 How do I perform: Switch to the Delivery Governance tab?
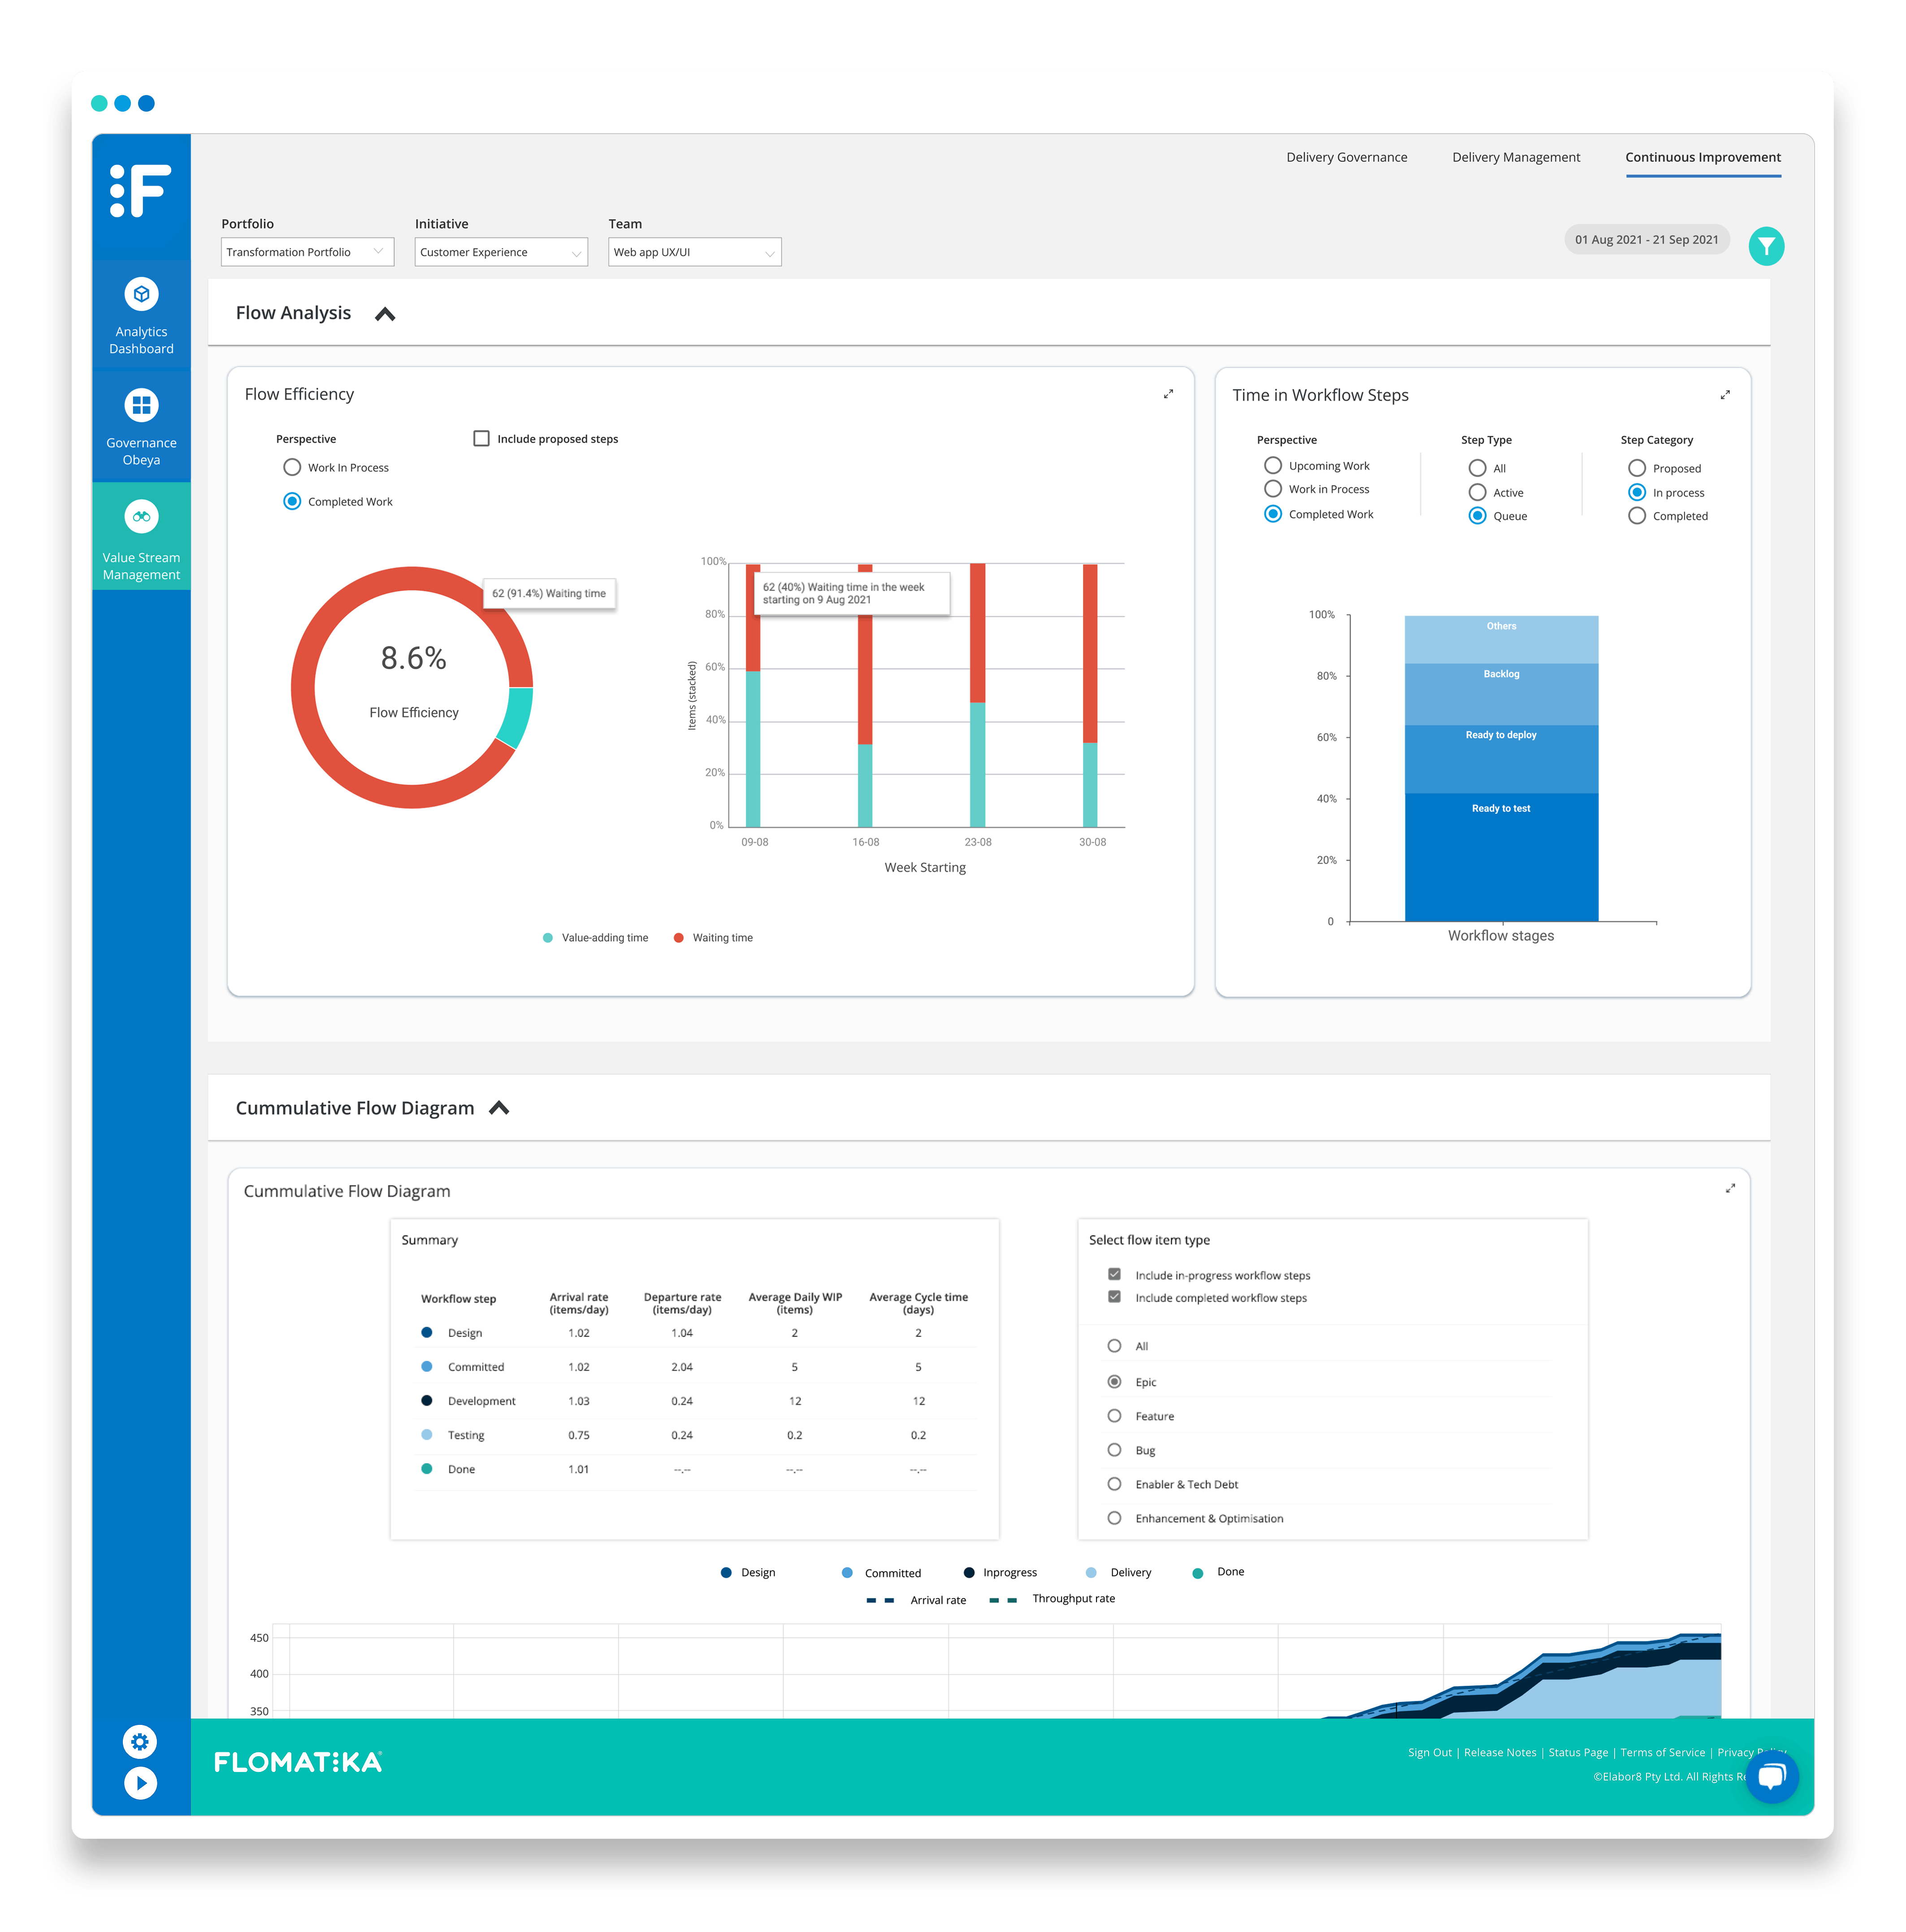coord(1346,157)
